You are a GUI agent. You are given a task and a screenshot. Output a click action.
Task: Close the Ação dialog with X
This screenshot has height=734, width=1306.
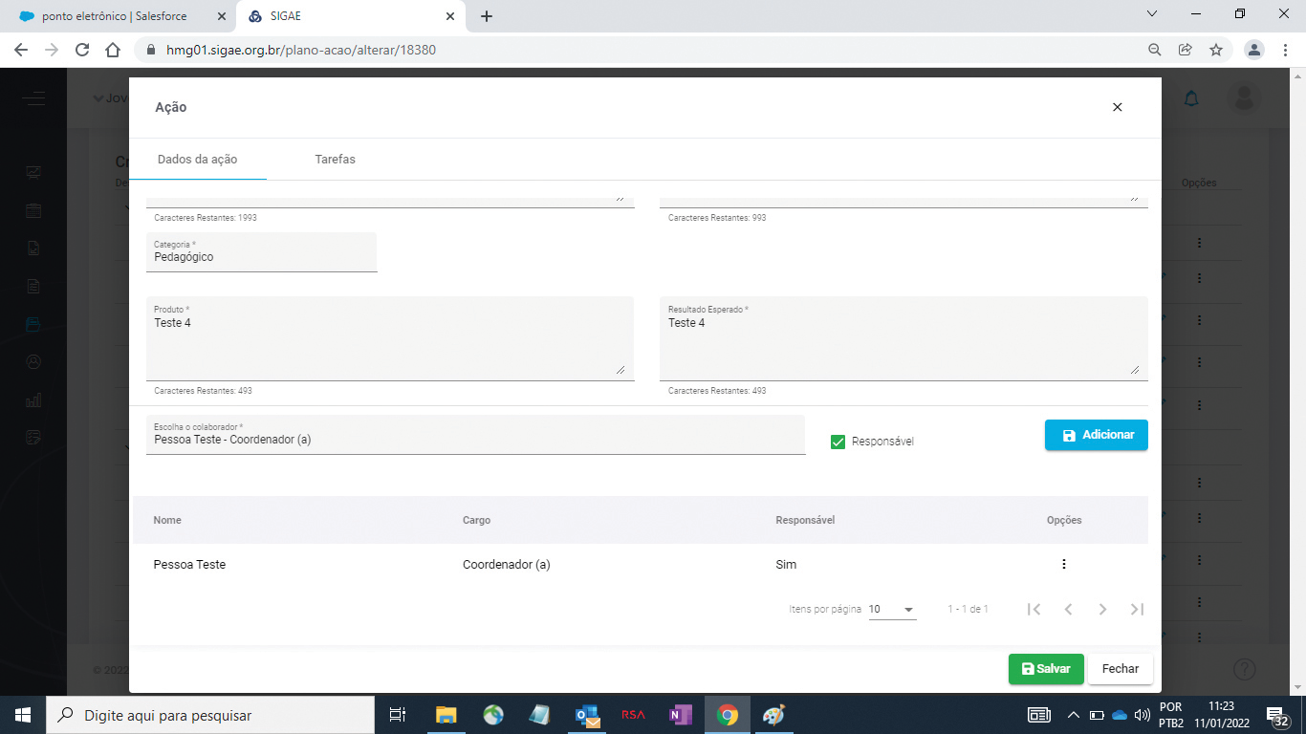pyautogui.click(x=1117, y=107)
